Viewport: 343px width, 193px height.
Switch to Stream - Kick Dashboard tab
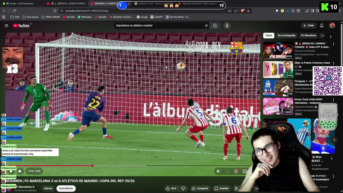21,3
